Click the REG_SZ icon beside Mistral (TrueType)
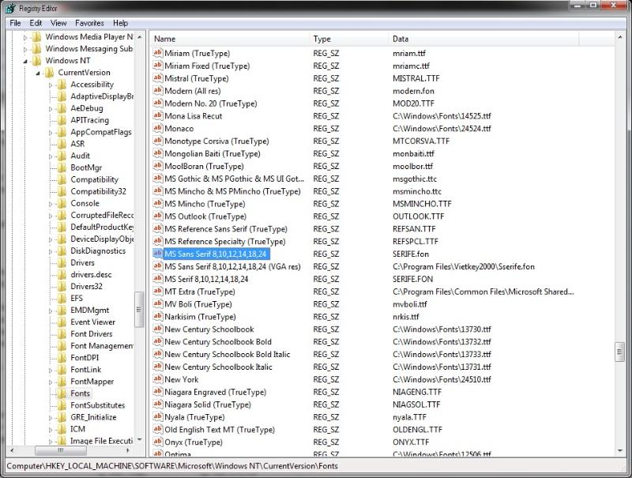The height and width of the screenshot is (478, 632). click(157, 78)
